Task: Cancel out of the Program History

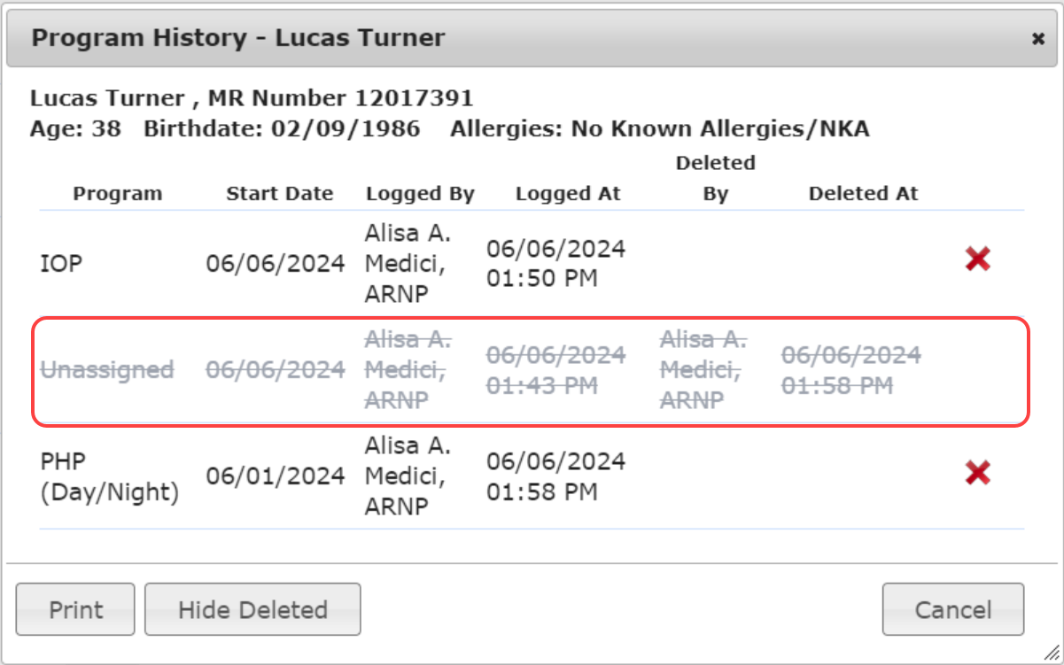Action: 952,609
